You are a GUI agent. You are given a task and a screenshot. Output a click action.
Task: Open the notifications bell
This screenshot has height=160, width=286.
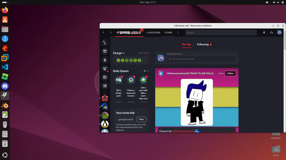(x=264, y=32)
